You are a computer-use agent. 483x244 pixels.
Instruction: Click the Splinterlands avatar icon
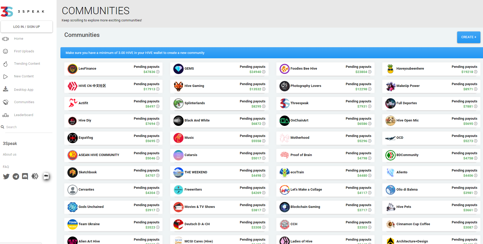(178, 103)
